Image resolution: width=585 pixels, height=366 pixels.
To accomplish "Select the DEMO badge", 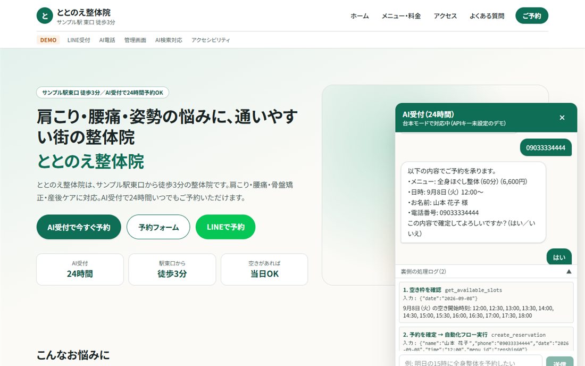I will pyautogui.click(x=48, y=40).
